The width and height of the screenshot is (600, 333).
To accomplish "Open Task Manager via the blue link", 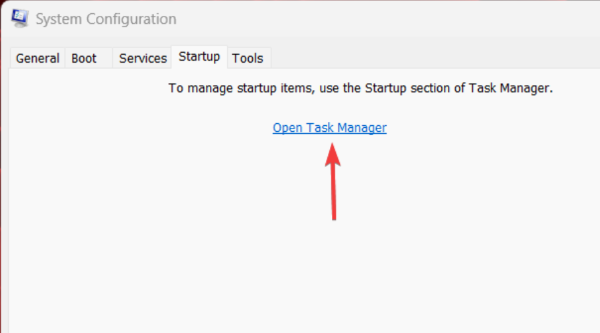I will [x=329, y=128].
